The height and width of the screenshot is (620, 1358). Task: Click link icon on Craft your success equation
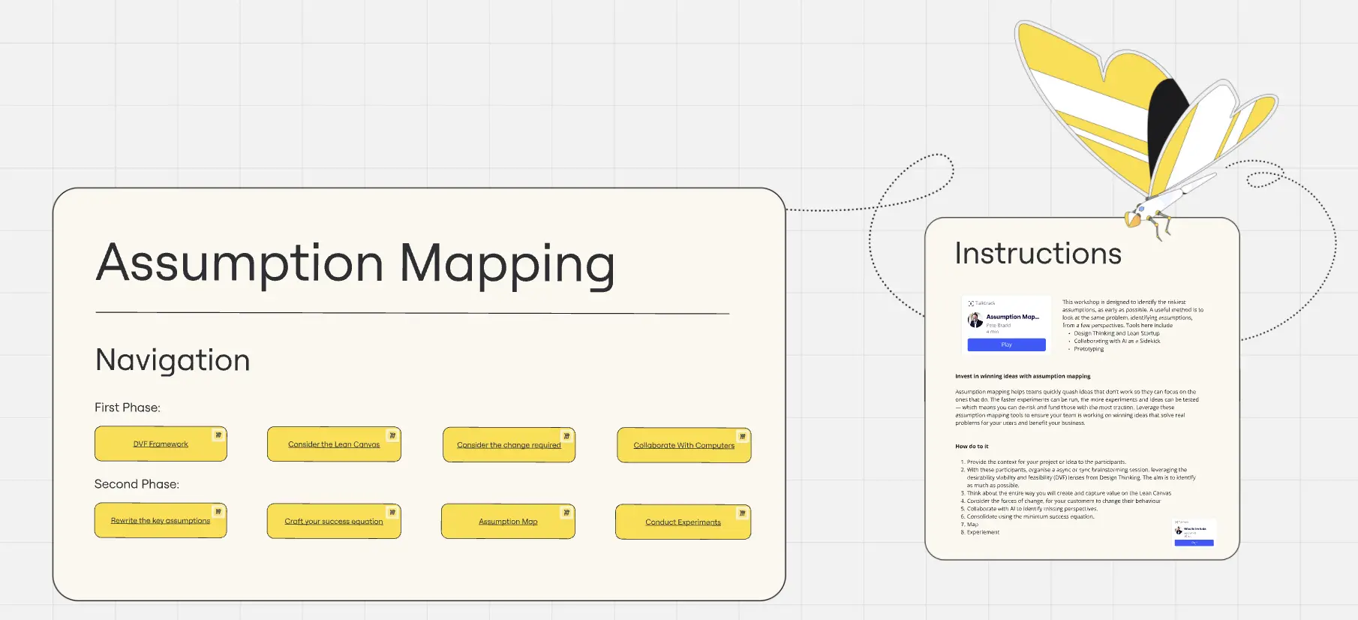click(392, 513)
